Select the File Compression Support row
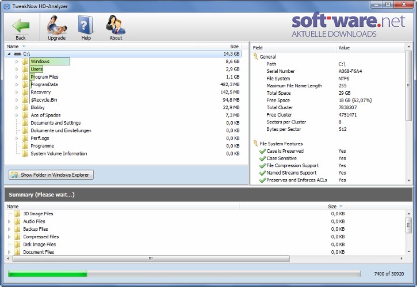 point(328,165)
